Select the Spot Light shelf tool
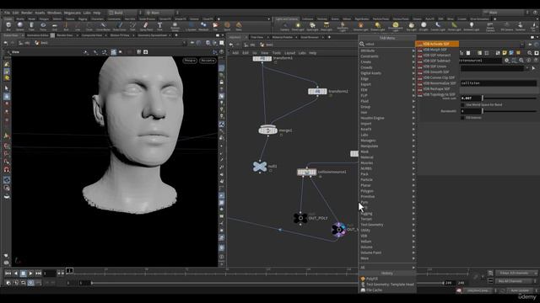Image resolution: width=540 pixels, height=303 pixels. click(x=312, y=26)
